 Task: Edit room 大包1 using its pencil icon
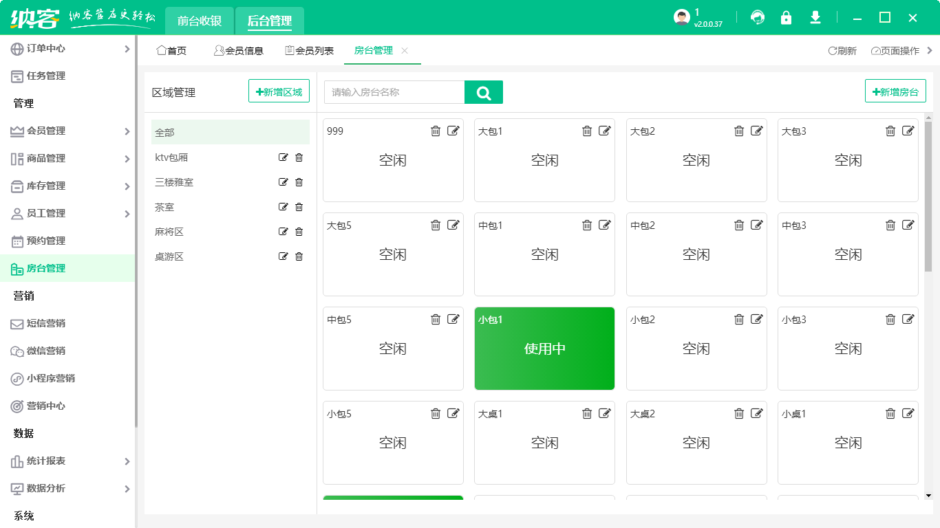605,131
